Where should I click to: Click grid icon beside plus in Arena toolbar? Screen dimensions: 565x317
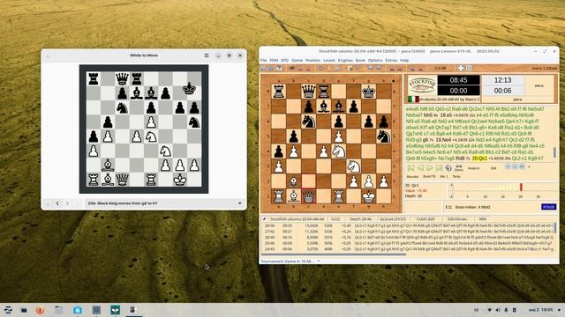[x=469, y=68]
